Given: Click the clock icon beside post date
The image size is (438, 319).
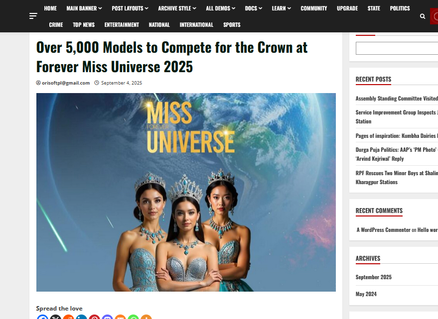Looking at the screenshot, I should [97, 83].
